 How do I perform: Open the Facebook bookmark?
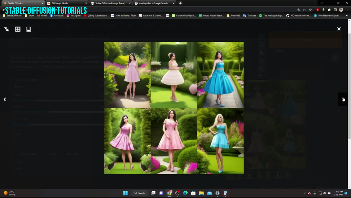(57, 15)
